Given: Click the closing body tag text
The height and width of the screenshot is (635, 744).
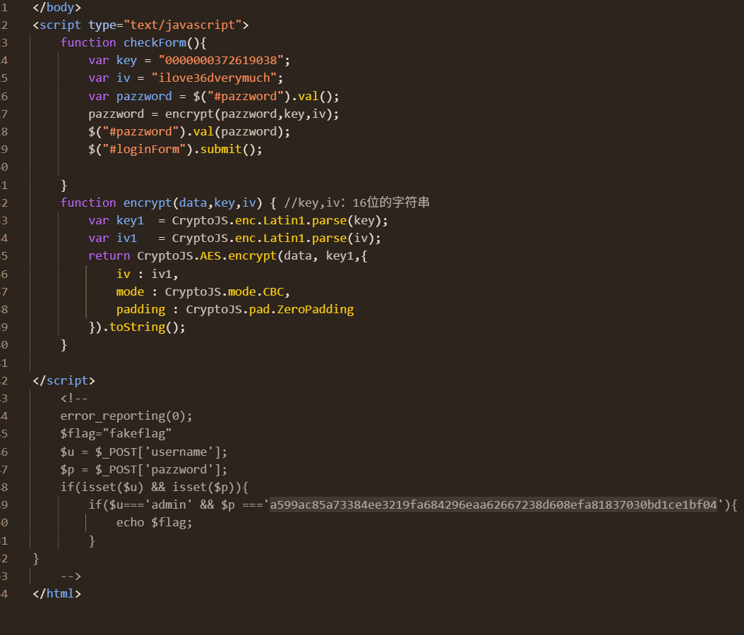Looking at the screenshot, I should click(56, 8).
